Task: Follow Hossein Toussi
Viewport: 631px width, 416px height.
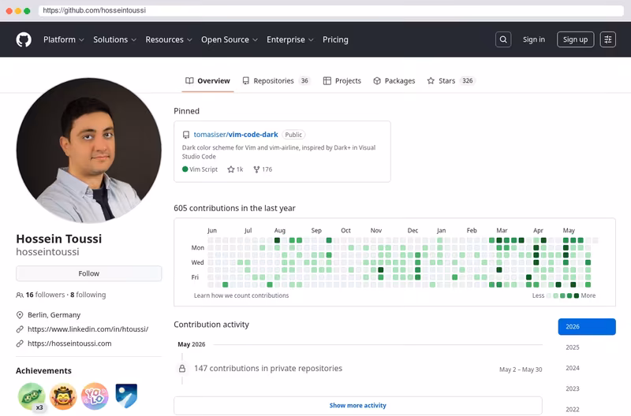Action: point(88,273)
